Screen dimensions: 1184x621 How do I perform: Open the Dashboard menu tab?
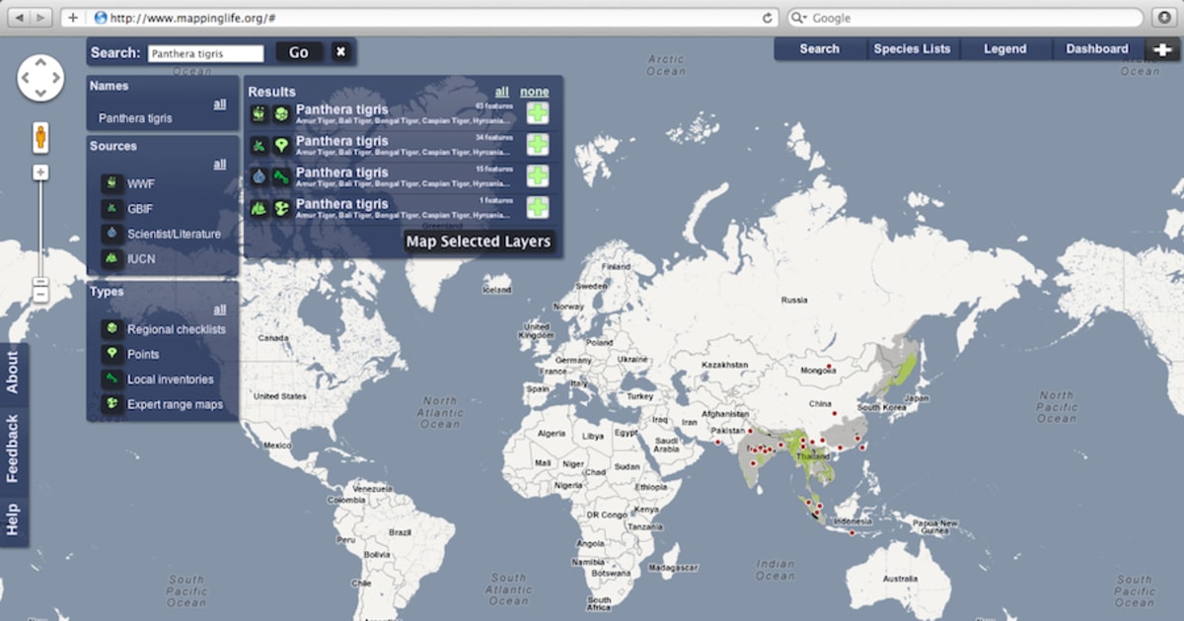tap(1097, 49)
